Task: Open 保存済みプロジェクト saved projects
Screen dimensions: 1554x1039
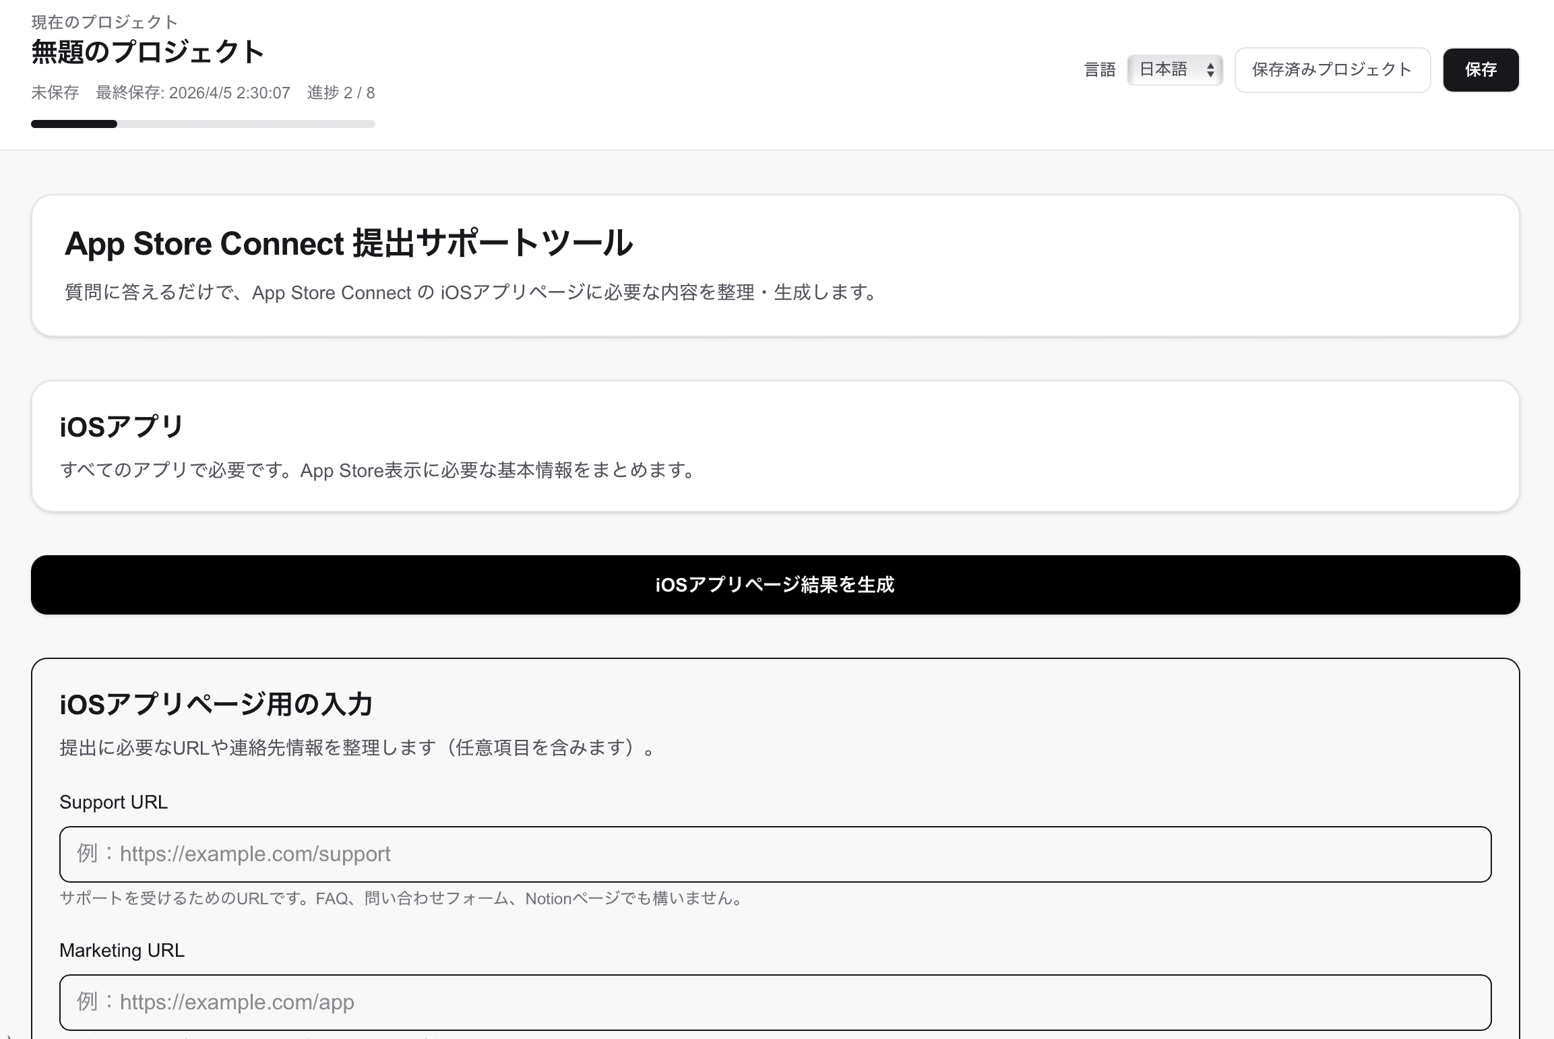Action: 1332,69
